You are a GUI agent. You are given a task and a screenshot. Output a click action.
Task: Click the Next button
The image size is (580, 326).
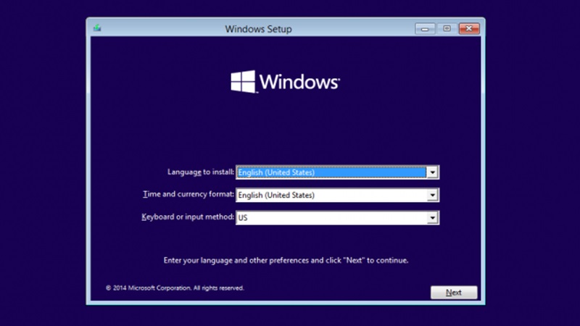click(454, 293)
